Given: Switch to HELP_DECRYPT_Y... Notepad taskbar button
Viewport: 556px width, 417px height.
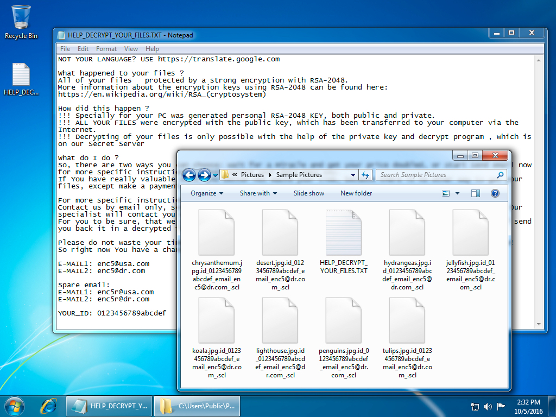Looking at the screenshot, I should point(109,406).
